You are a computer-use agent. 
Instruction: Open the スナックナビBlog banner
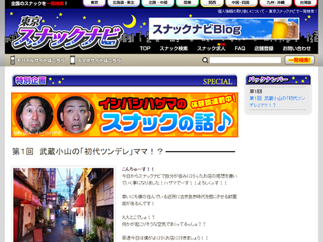[224, 28]
